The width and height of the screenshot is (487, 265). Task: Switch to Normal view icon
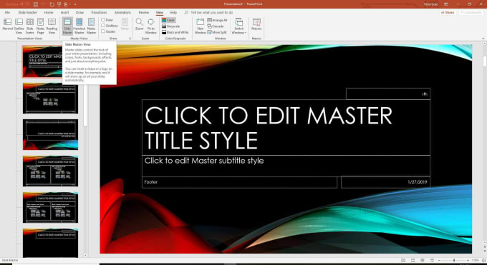point(7,26)
